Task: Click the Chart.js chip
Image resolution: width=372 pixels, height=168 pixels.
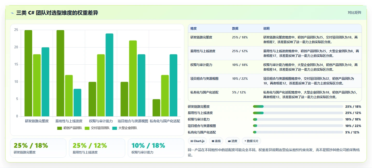Action: [197, 141]
